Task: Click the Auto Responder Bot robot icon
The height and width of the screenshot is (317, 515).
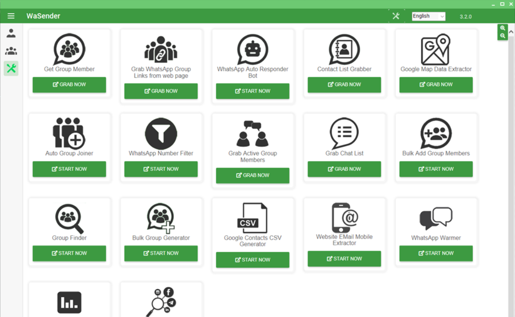Action: click(x=253, y=49)
